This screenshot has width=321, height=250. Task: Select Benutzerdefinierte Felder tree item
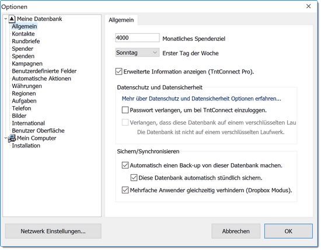coord(44,71)
